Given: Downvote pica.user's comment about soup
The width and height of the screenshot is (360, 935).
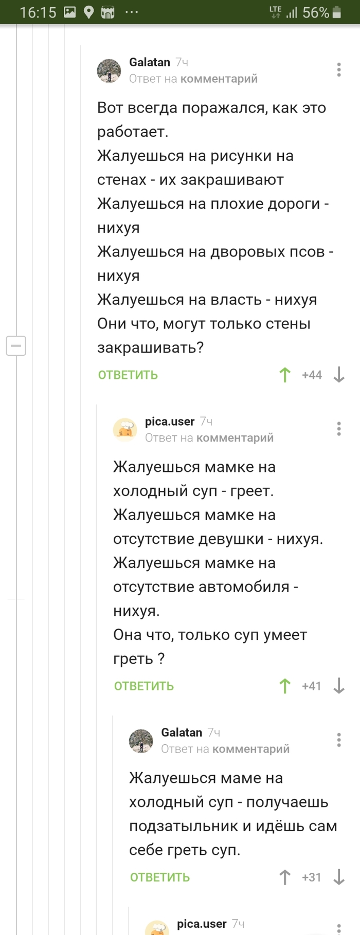Looking at the screenshot, I should click(x=339, y=686).
